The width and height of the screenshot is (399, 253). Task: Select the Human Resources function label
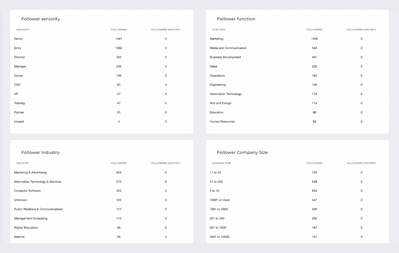[x=222, y=121]
